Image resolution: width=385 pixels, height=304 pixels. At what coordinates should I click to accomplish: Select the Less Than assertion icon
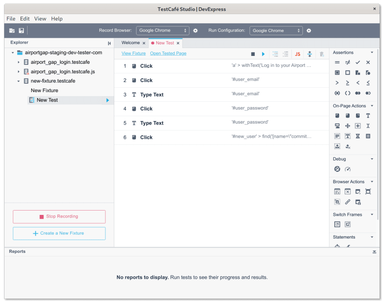358,83
